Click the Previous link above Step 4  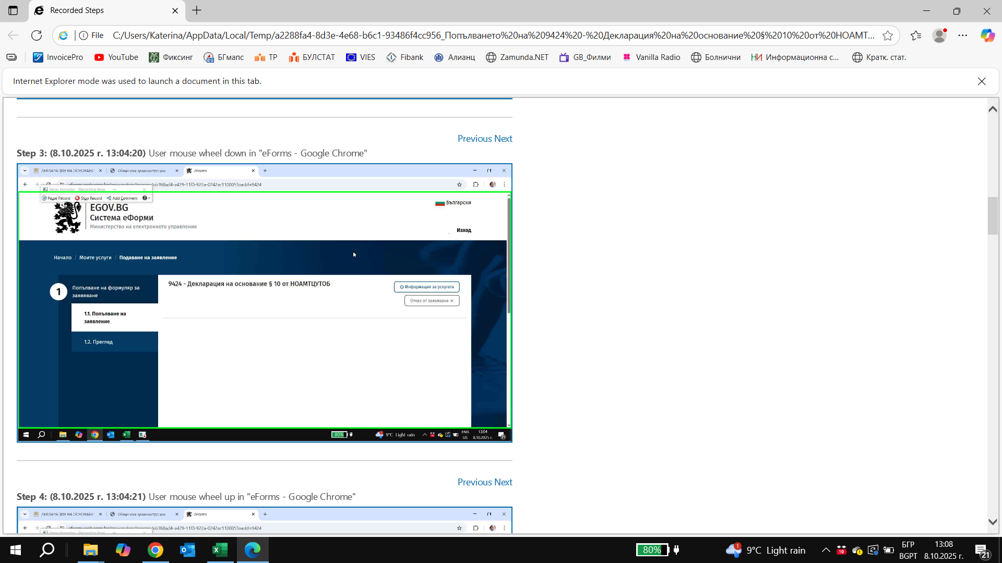click(x=474, y=482)
